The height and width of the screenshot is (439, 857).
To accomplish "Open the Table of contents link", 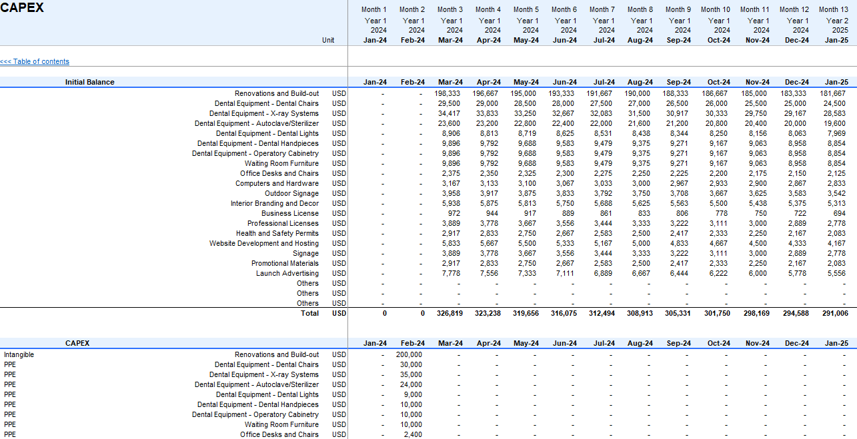I will click(35, 61).
